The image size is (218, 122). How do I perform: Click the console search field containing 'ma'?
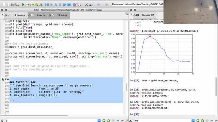point(163,121)
